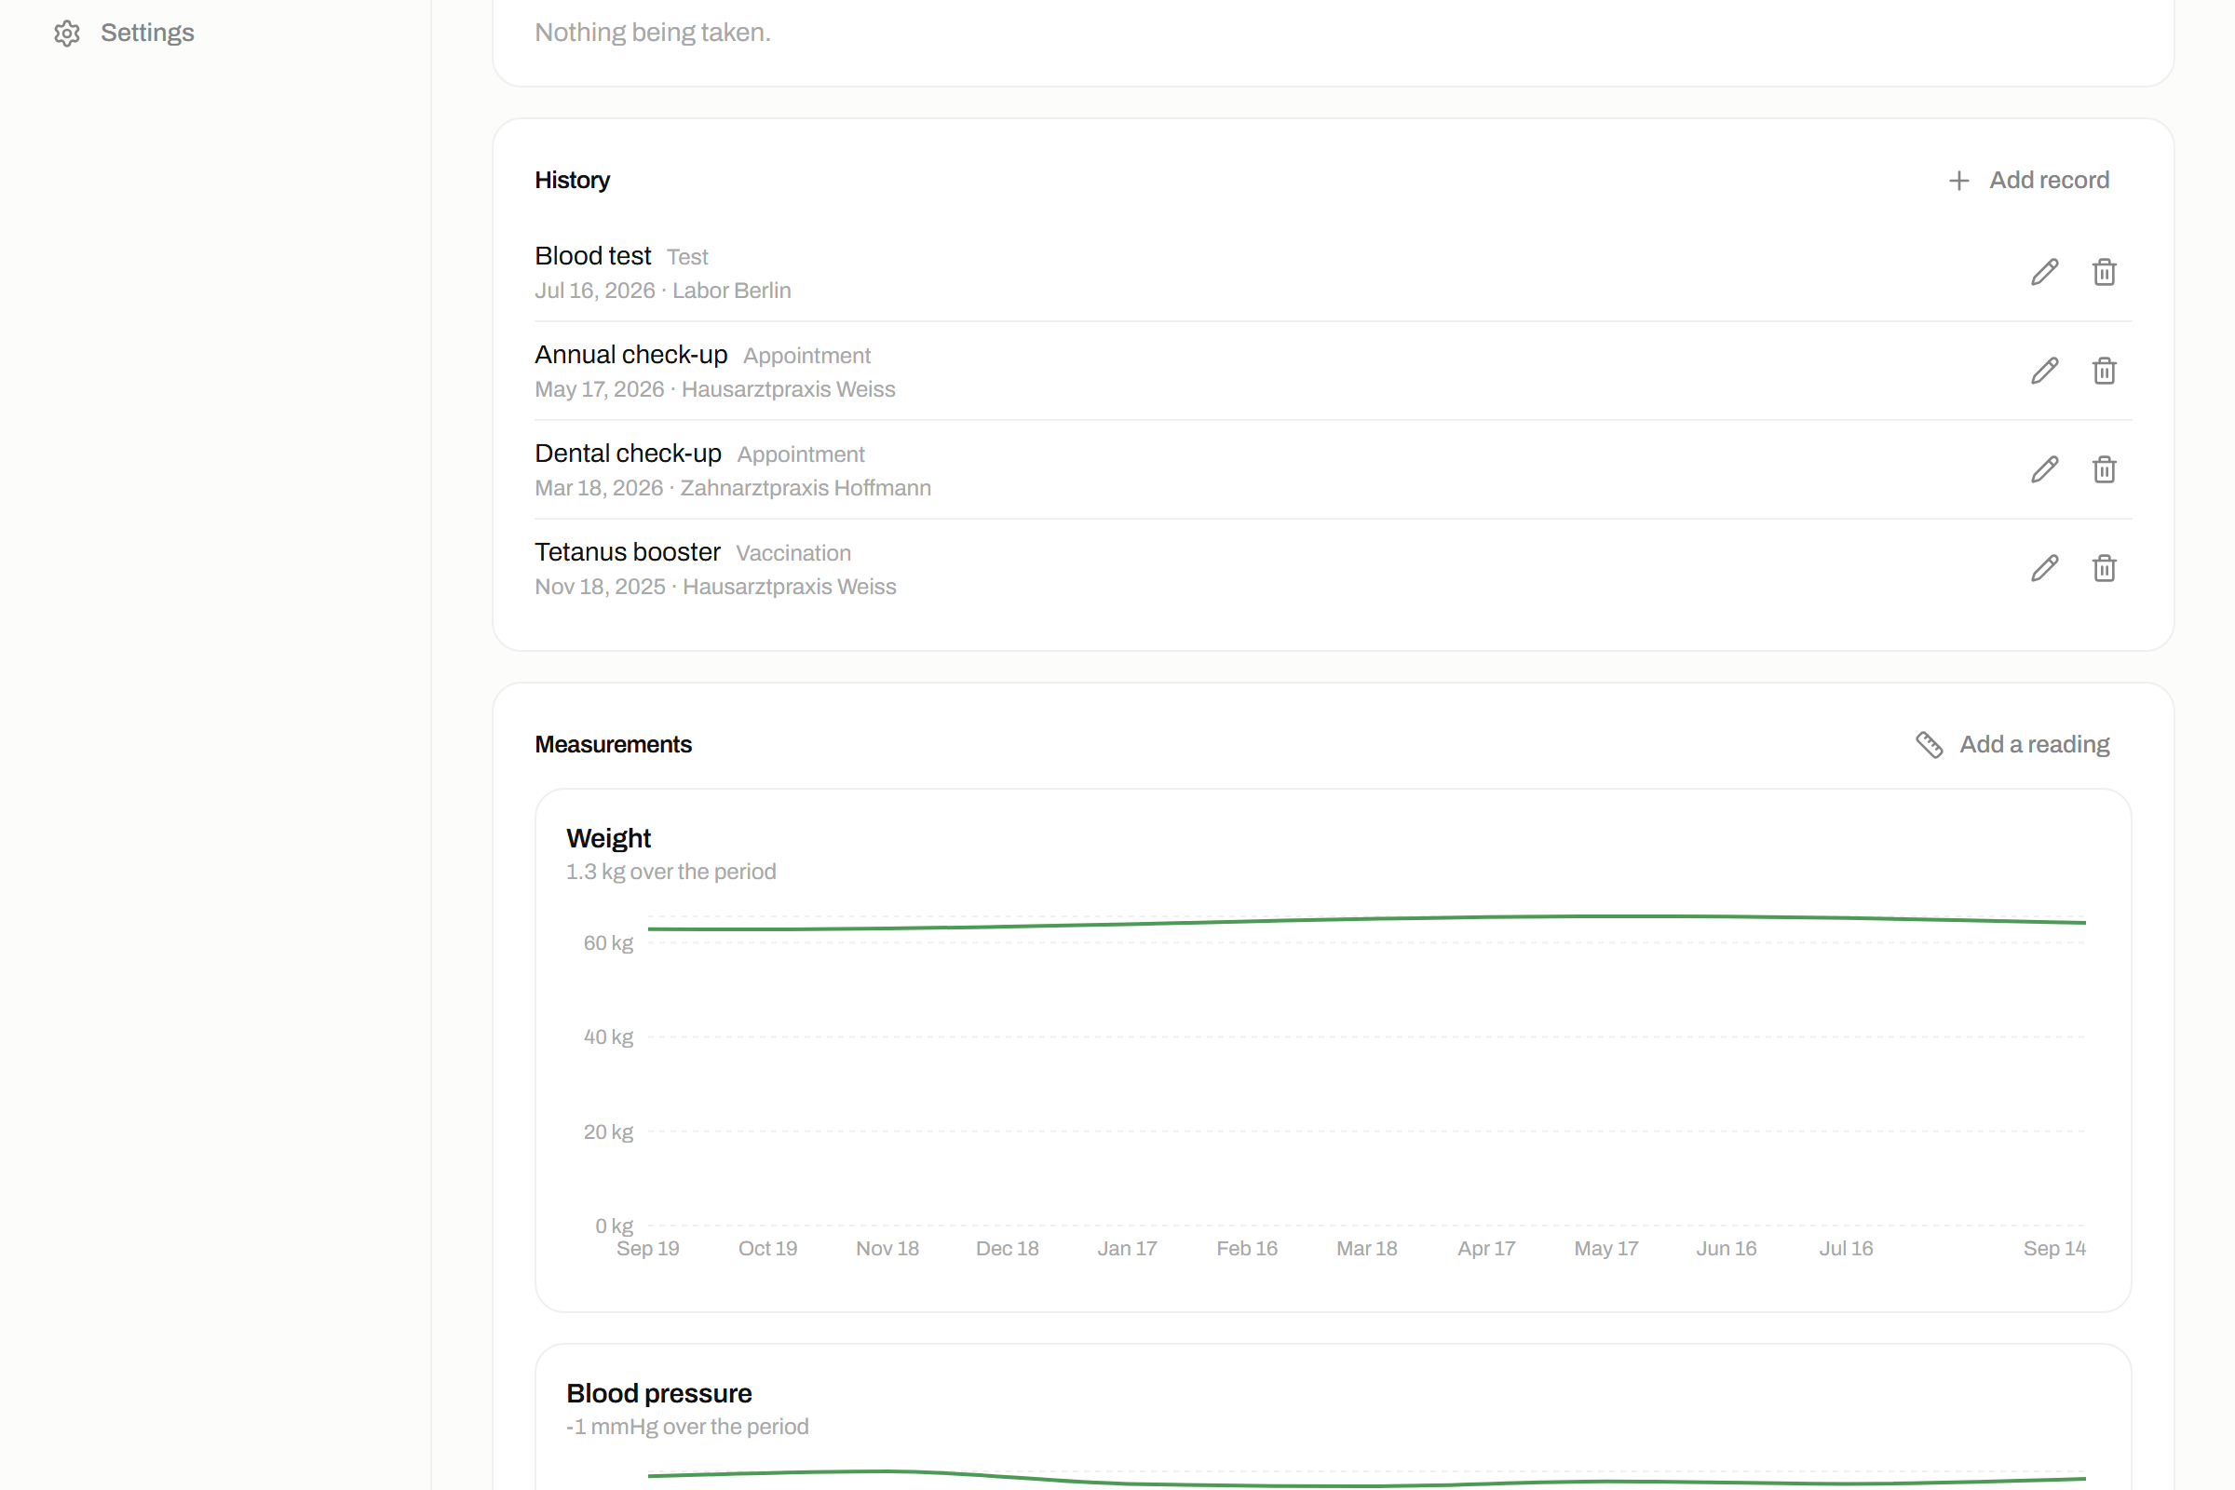The image size is (2235, 1490).
Task: Click the Measurements section heading
Action: coord(613,745)
